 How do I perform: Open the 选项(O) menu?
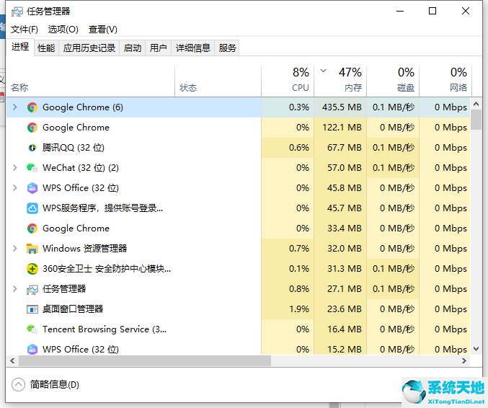click(63, 30)
